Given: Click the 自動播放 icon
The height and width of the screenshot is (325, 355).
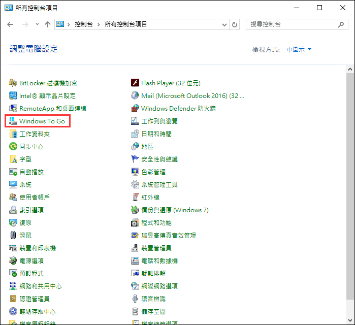Looking at the screenshot, I should pyautogui.click(x=13, y=172).
